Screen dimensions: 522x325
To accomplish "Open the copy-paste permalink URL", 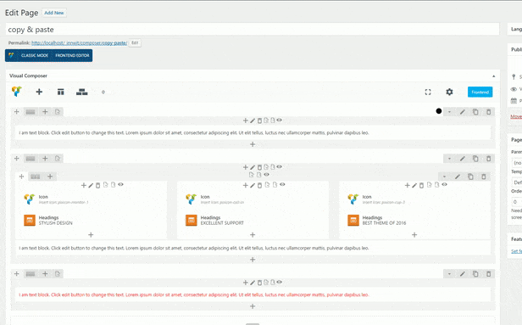I will (x=80, y=42).
